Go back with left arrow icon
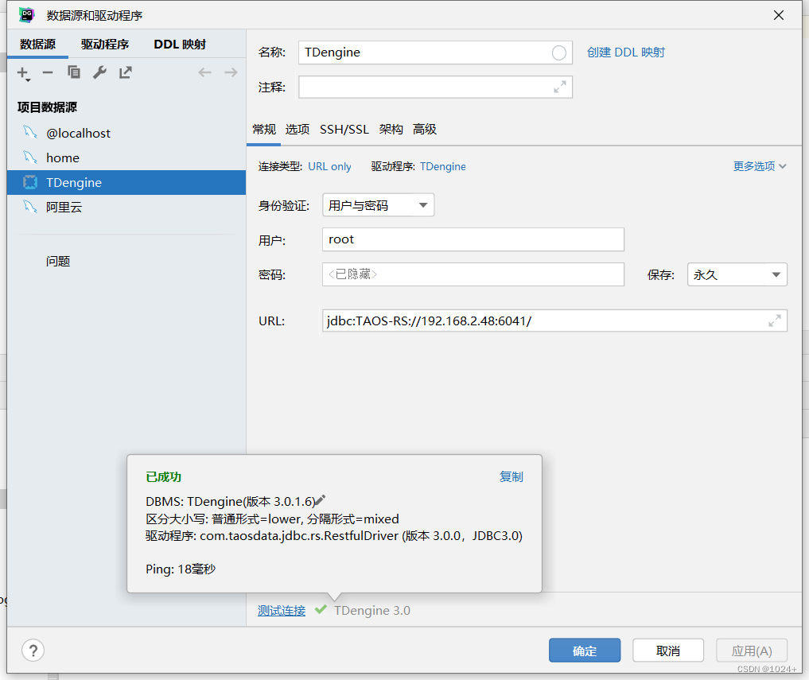This screenshot has width=809, height=680. [x=204, y=72]
